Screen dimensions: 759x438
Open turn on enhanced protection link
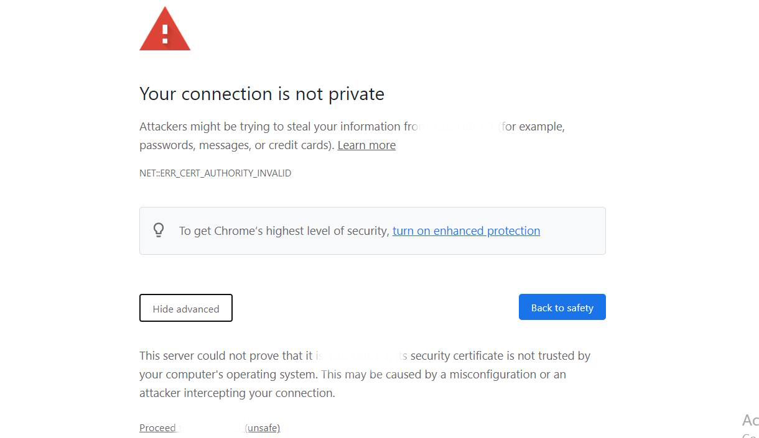pyautogui.click(x=466, y=230)
